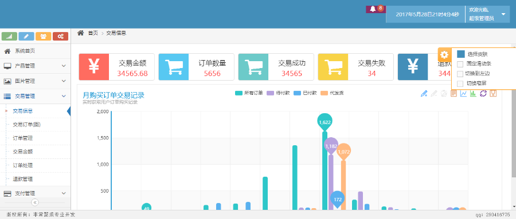Click the orange users shortcut button
Image resolution: width=516 pixels, height=219 pixels.
[x=44, y=37]
